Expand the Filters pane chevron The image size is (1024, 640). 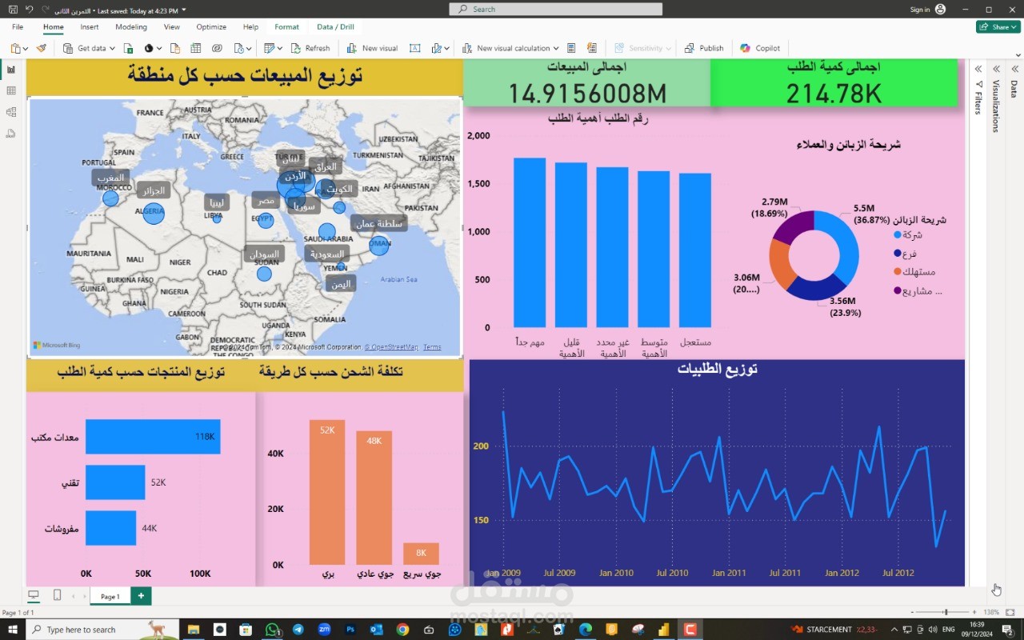pyautogui.click(x=978, y=70)
